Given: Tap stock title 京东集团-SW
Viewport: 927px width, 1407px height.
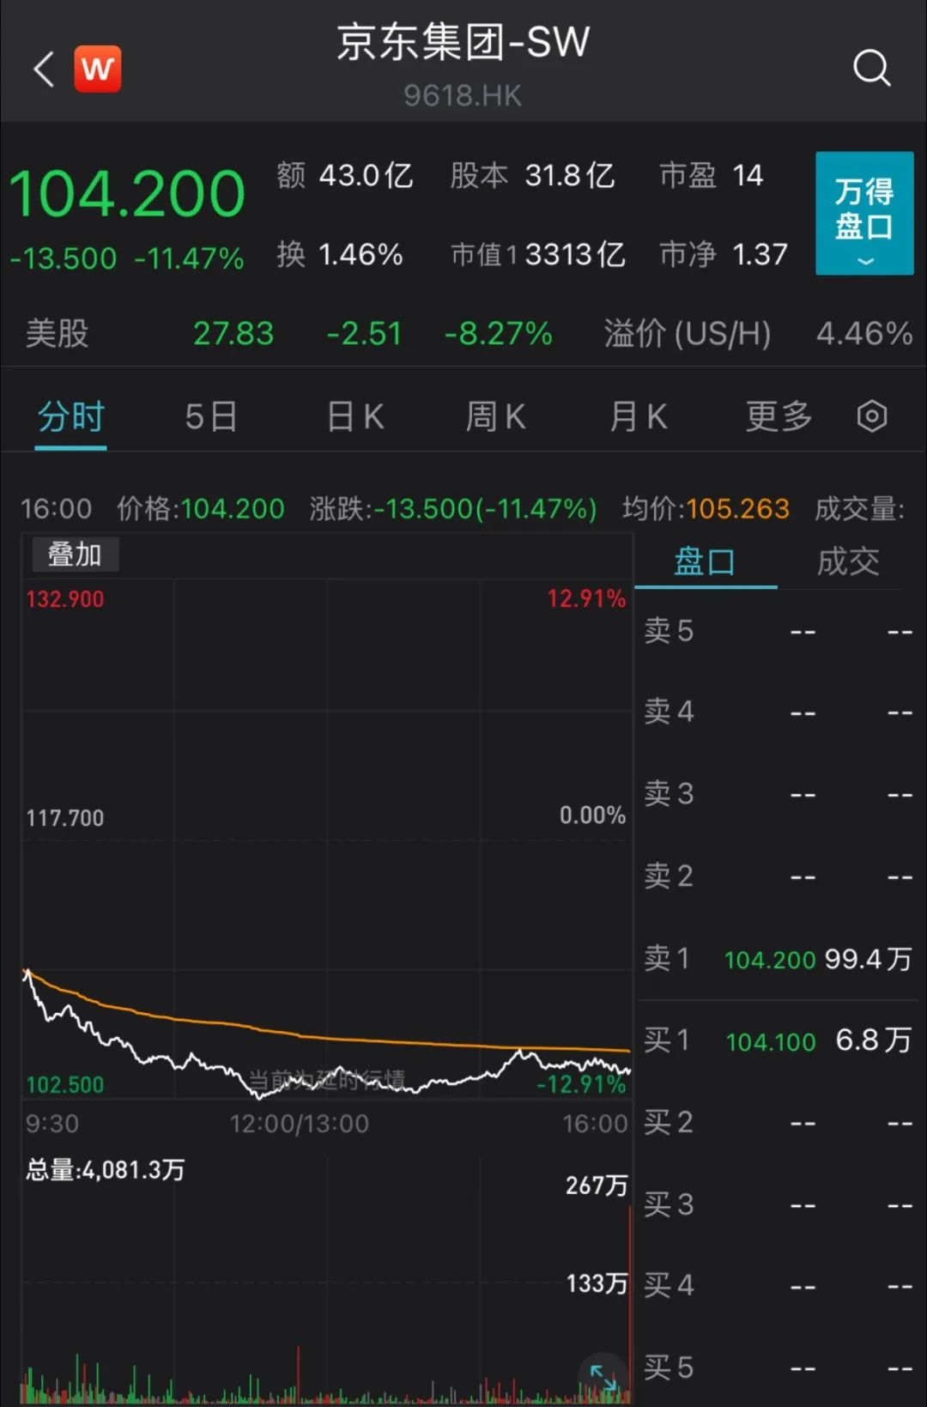Looking at the screenshot, I should coord(463,42).
